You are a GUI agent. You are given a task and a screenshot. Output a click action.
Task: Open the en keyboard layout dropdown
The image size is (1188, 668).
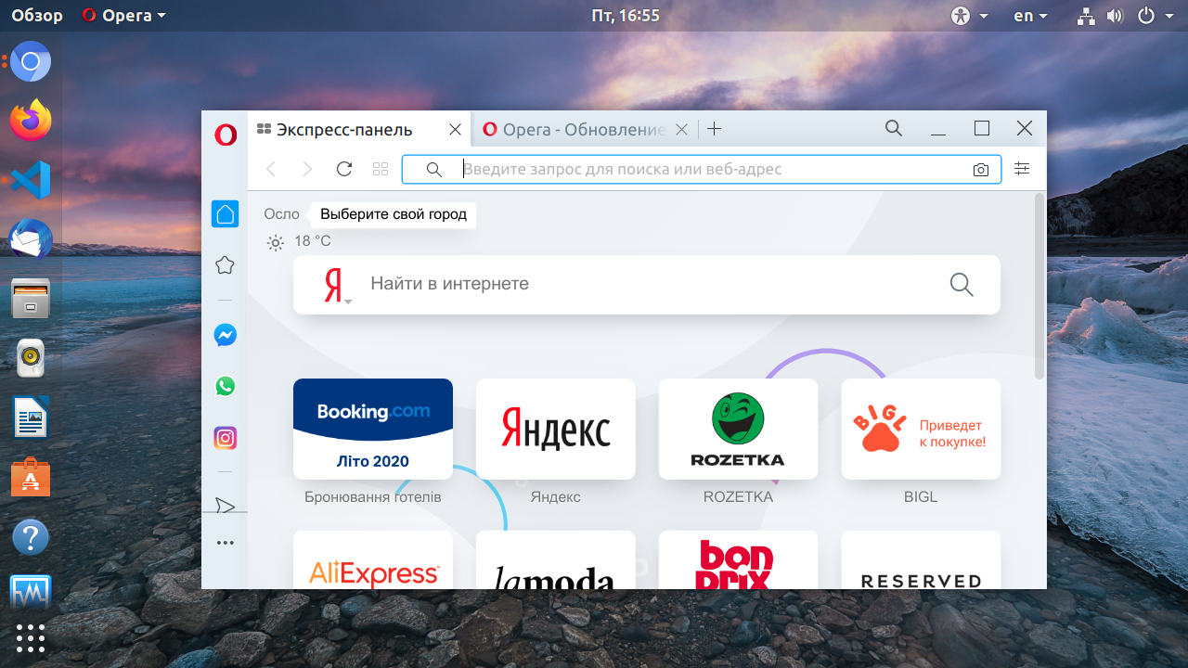(1030, 15)
